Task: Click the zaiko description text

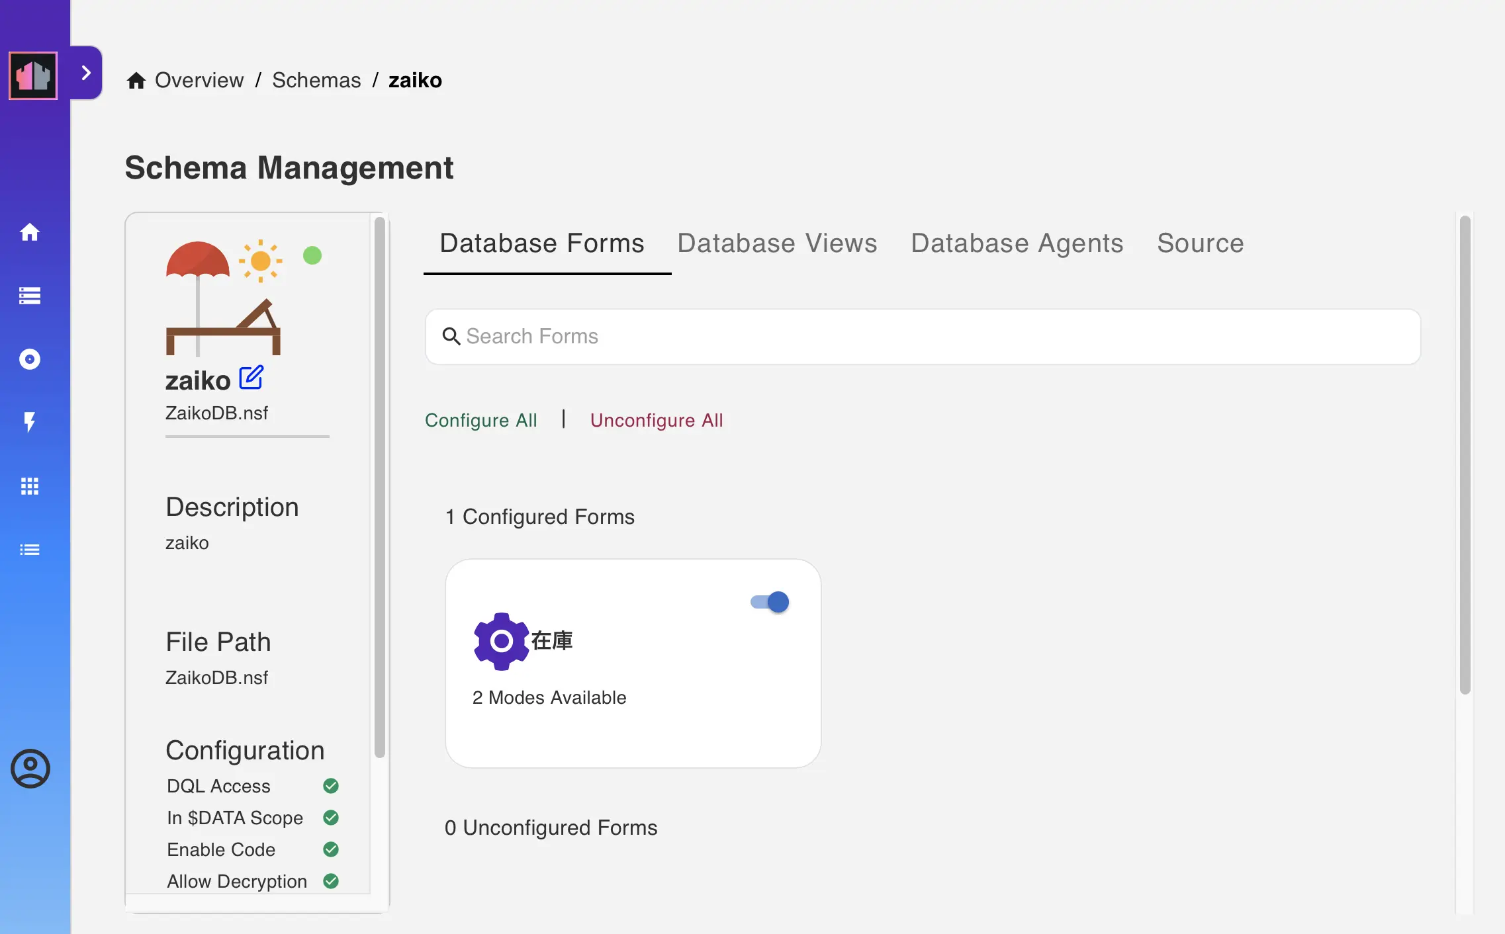Action: click(187, 542)
